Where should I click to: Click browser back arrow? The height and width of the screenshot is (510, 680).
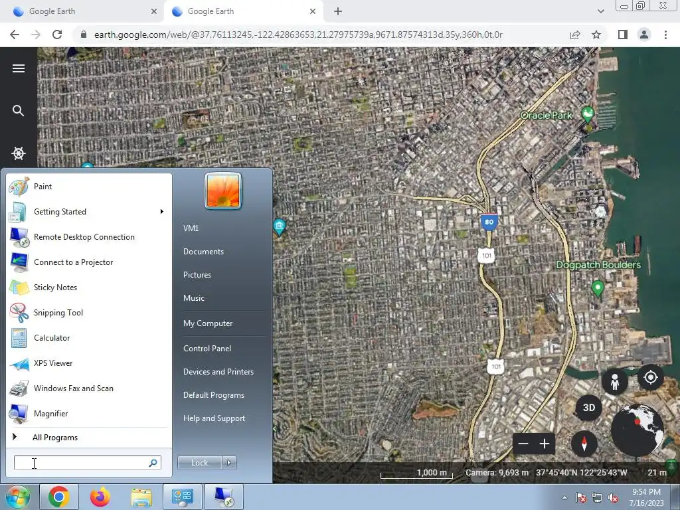coord(15,35)
